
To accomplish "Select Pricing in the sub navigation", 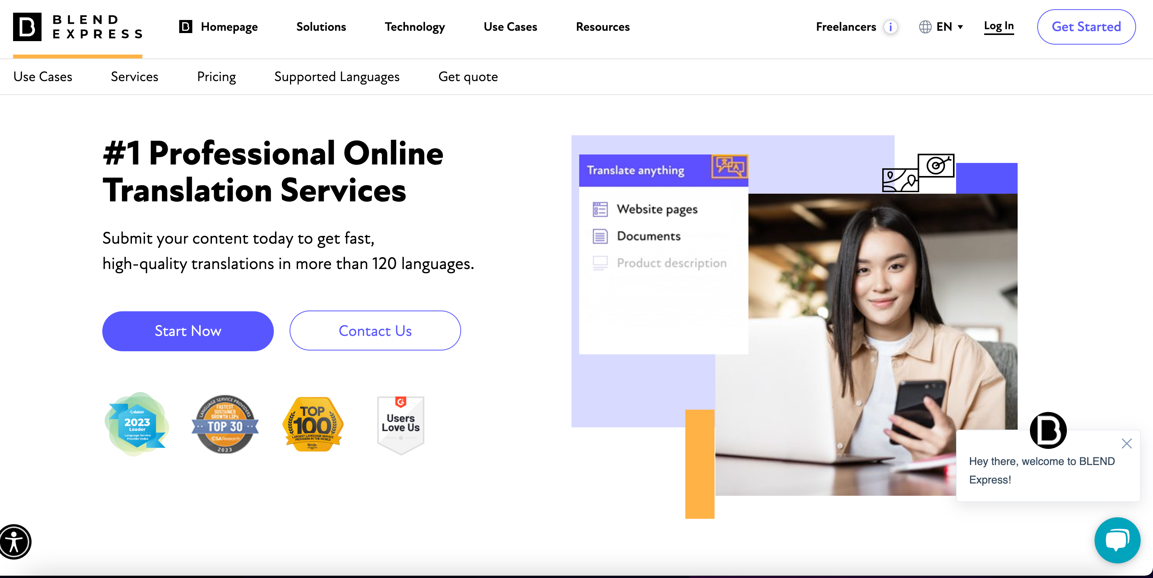I will (216, 76).
